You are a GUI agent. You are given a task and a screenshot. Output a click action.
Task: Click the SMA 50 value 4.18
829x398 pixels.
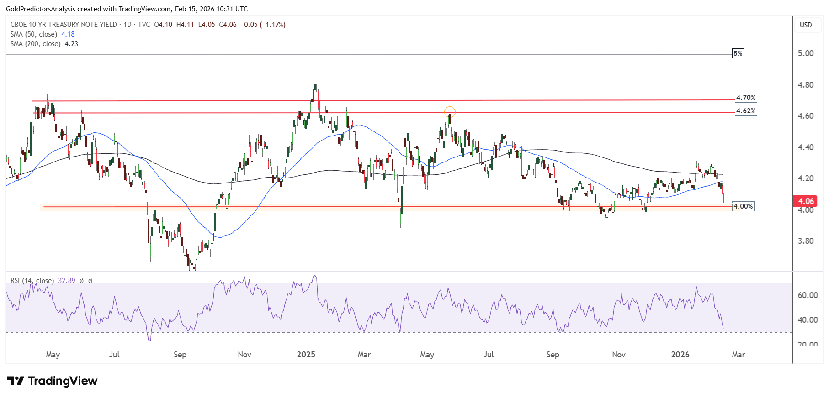tap(68, 34)
